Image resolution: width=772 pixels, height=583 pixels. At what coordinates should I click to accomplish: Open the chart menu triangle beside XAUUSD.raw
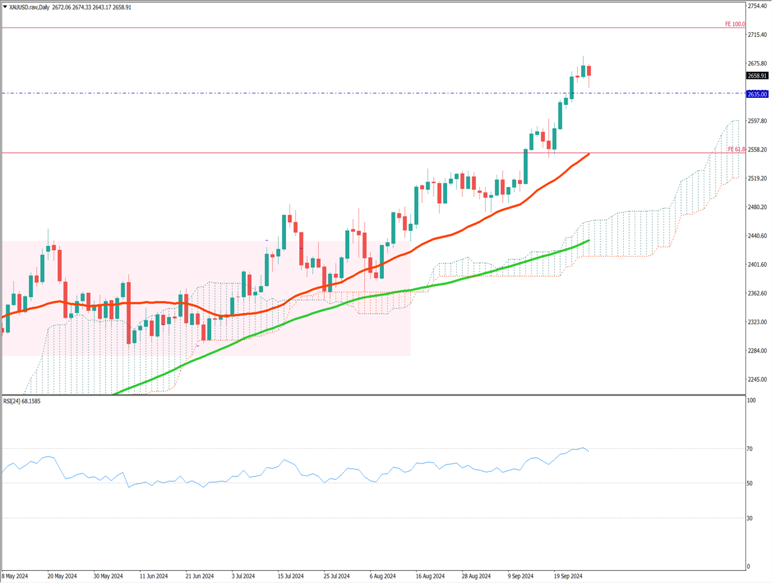click(5, 7)
